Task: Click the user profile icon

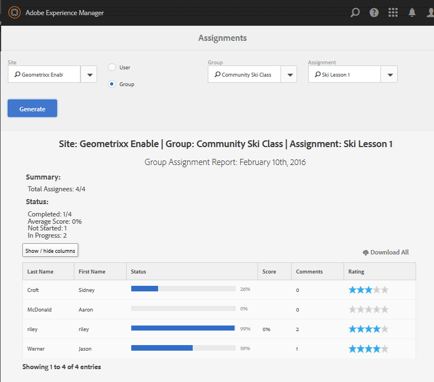Action: point(429,12)
